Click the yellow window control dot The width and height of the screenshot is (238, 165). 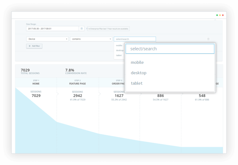click(x=220, y=15)
